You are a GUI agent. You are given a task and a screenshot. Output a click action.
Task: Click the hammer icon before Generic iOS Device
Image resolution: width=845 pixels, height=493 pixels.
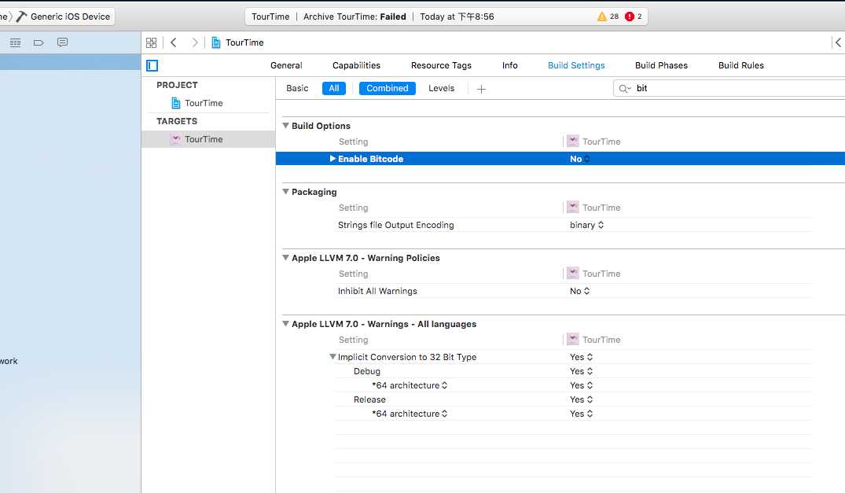tap(21, 17)
